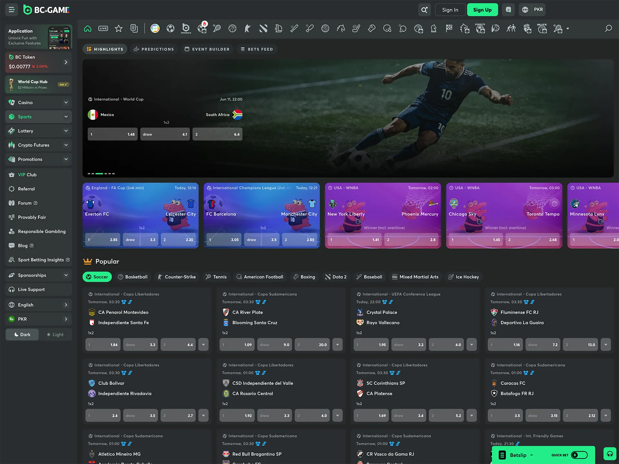Open the my bets slip icon

[134, 29]
